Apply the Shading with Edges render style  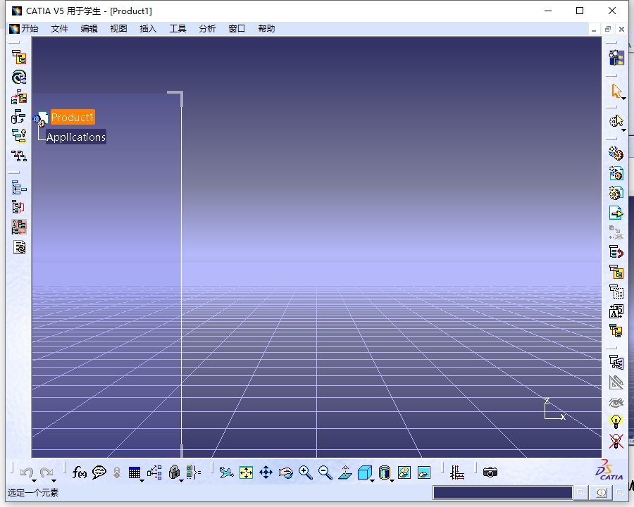[385, 472]
